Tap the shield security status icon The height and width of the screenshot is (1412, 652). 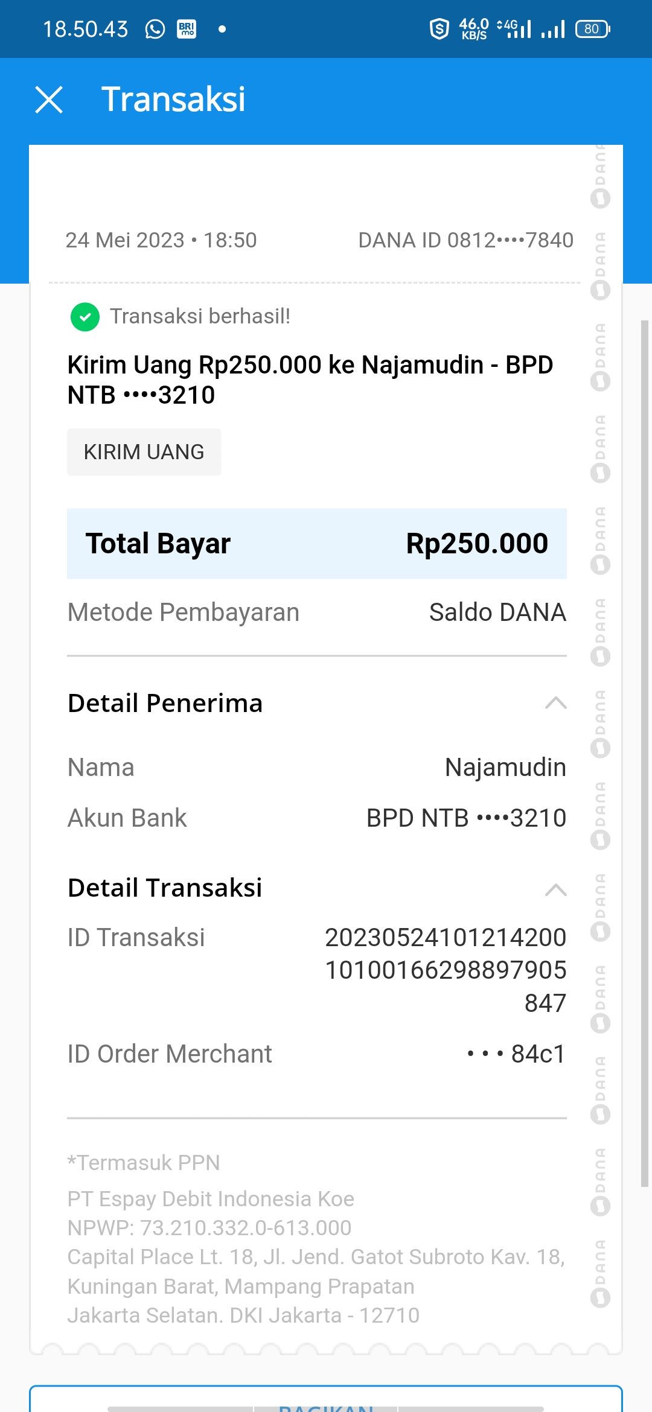click(439, 29)
